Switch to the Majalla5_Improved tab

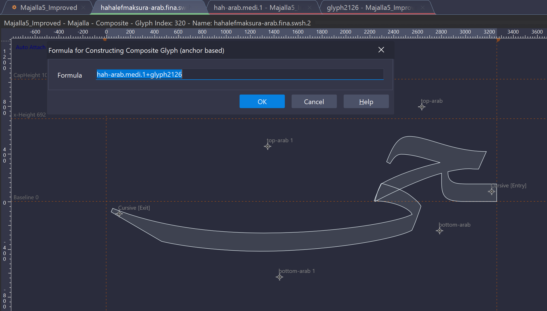pos(49,8)
